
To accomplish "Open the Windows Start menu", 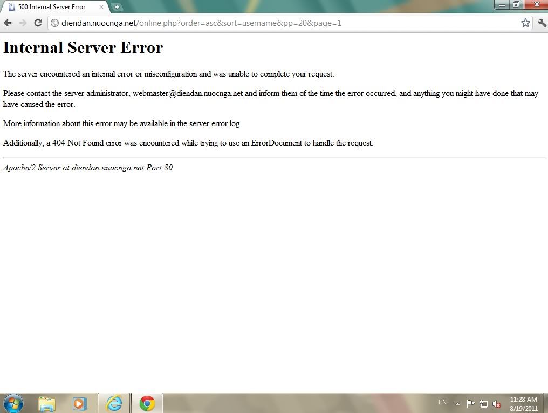I will [13, 403].
